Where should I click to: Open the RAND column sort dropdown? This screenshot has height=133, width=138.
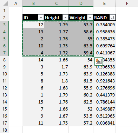tap(112, 18)
